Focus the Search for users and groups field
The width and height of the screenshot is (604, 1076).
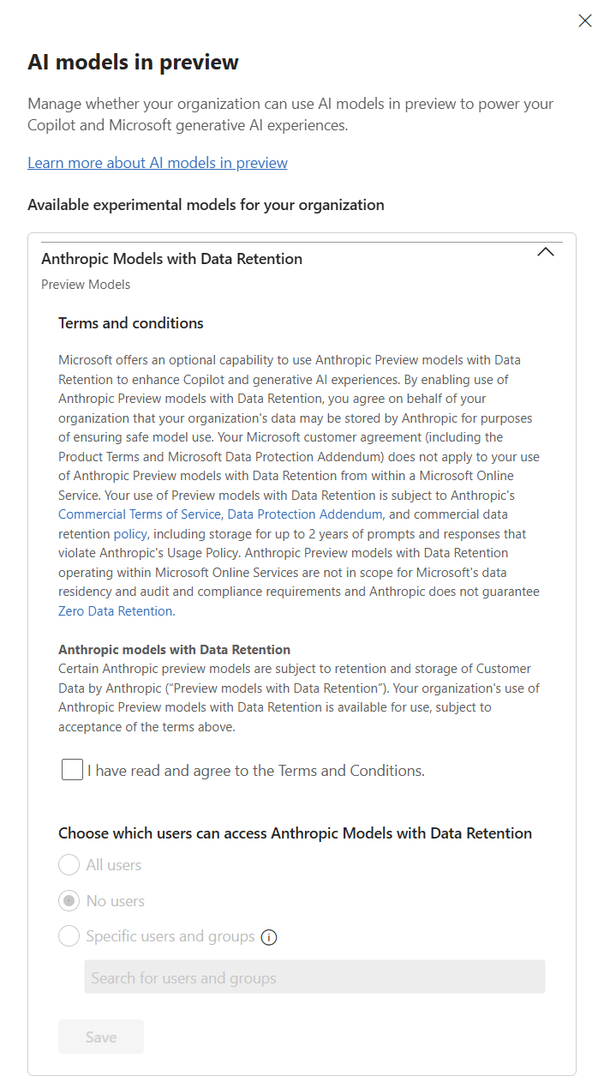314,977
